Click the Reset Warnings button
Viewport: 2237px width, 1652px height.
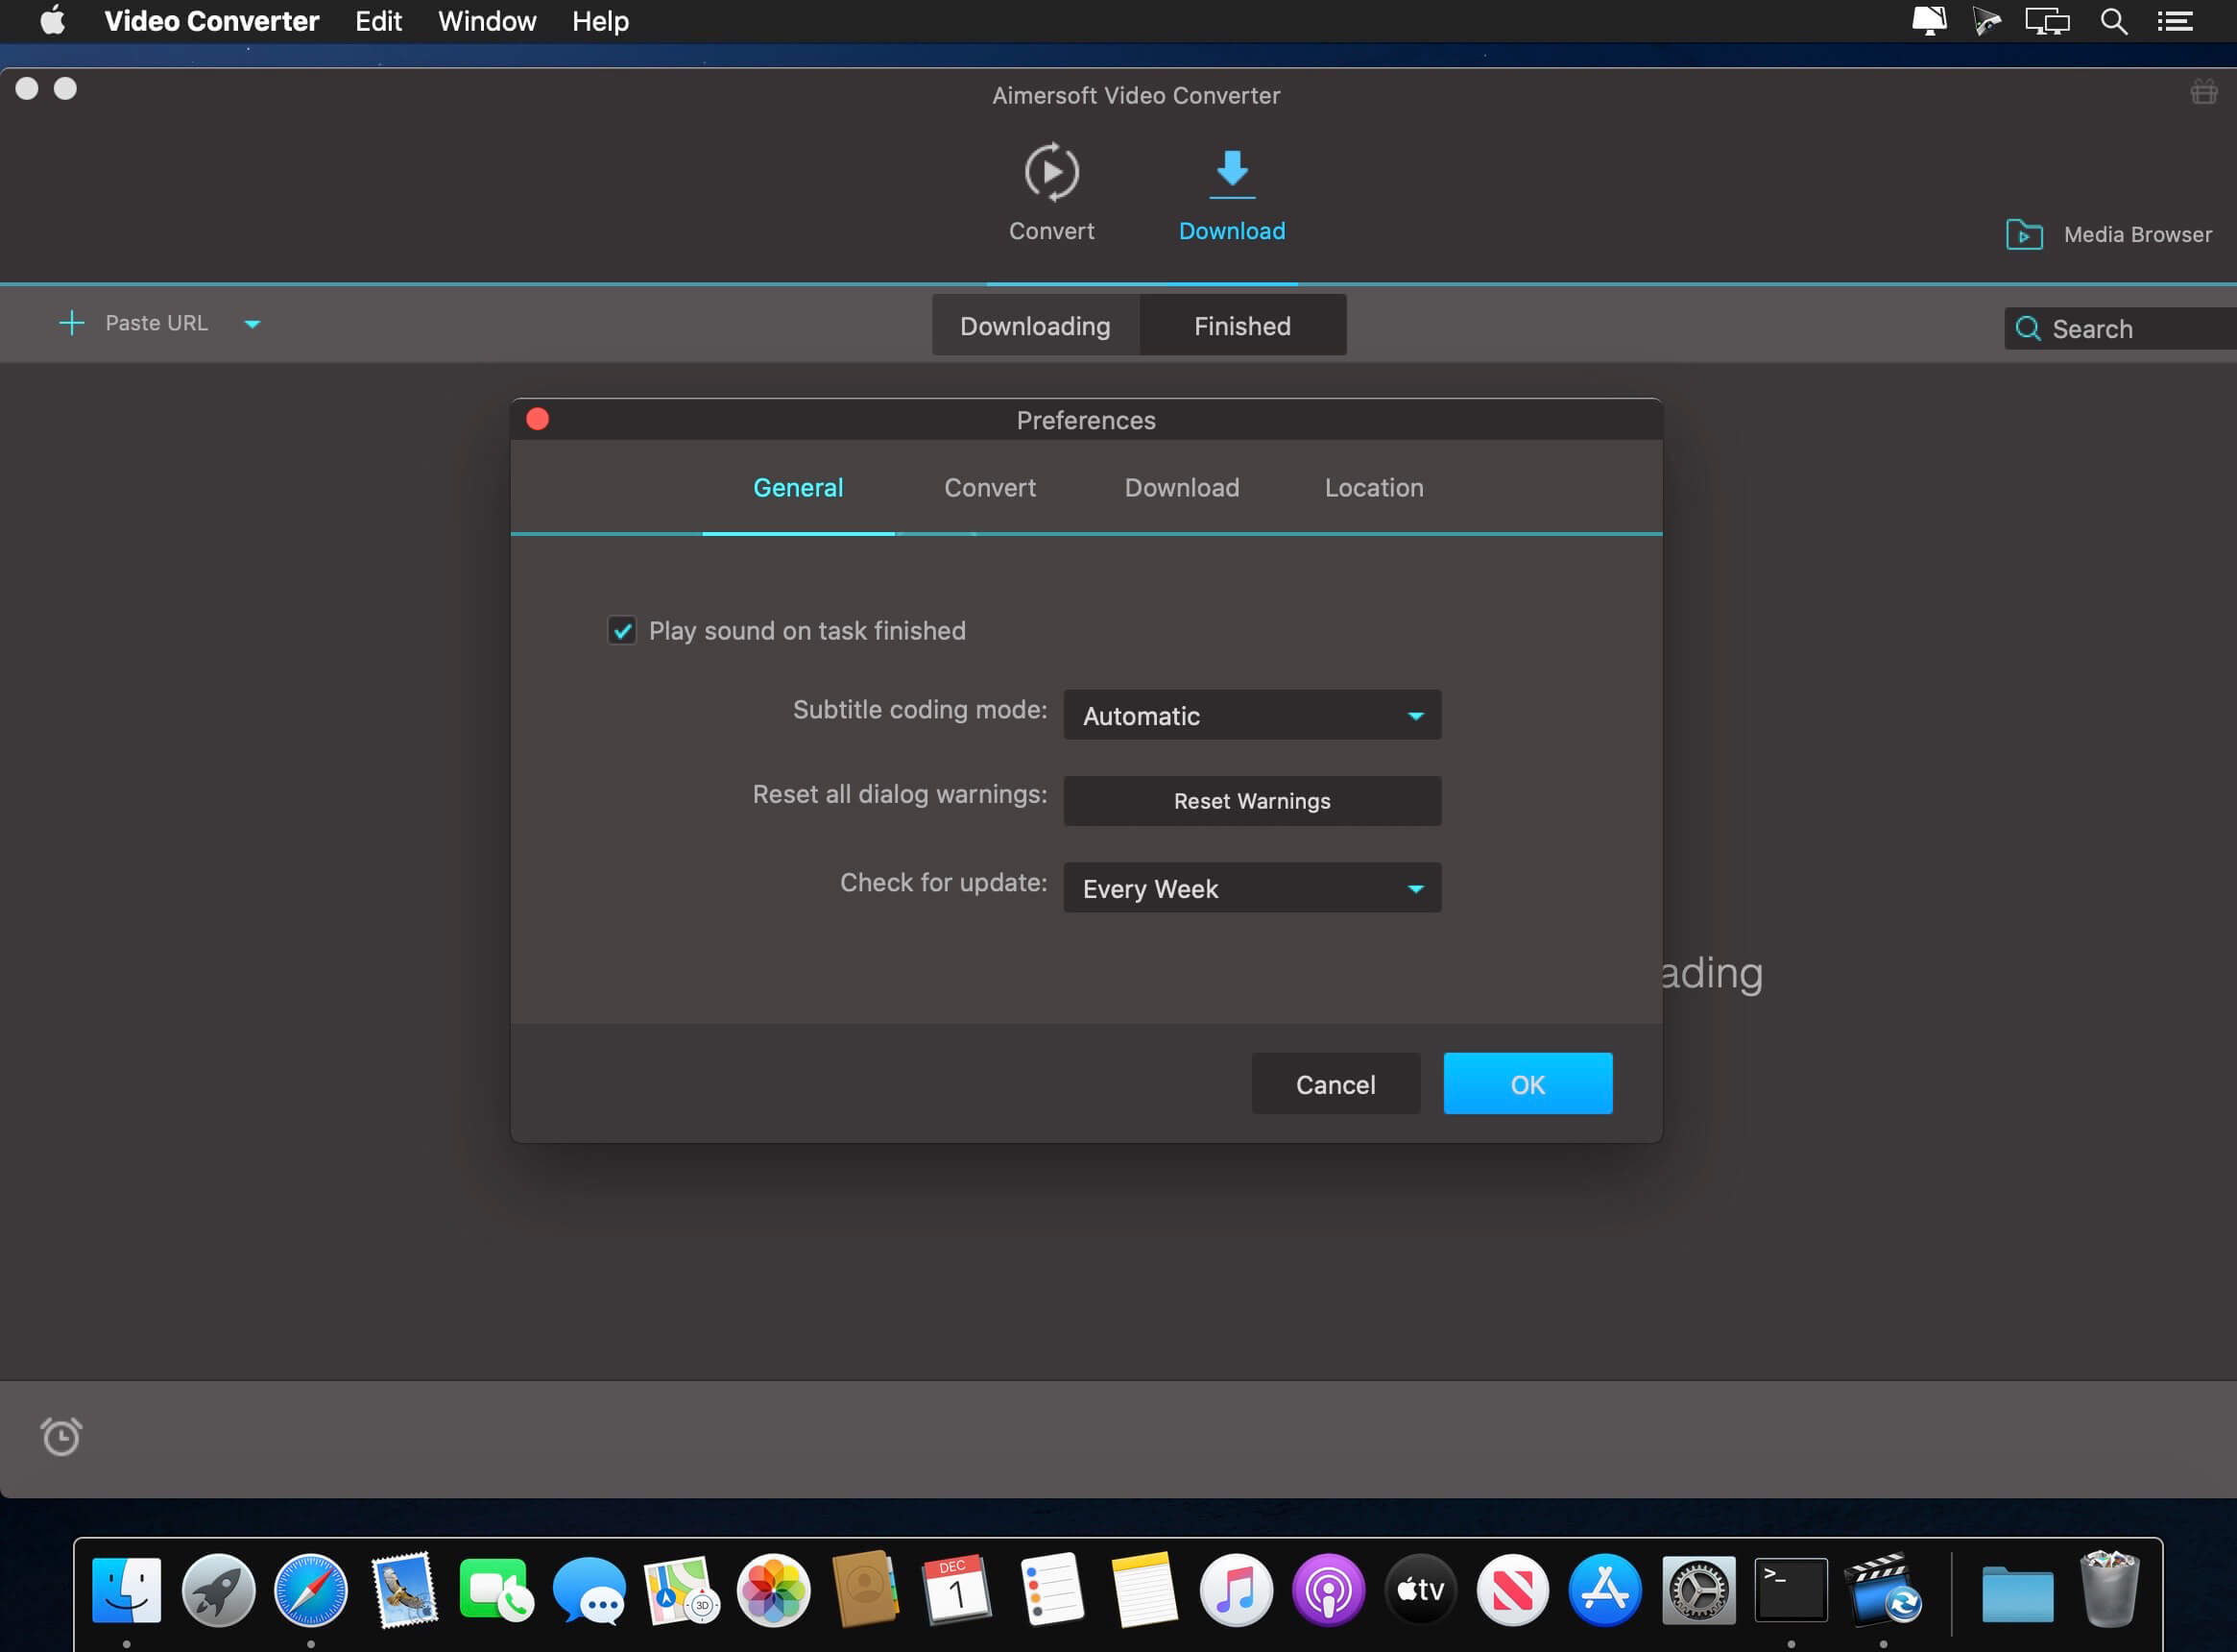point(1252,801)
